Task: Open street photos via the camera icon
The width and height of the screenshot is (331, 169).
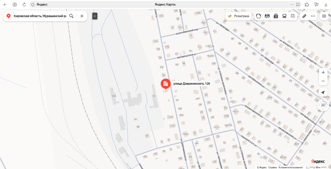Action: click(276, 16)
